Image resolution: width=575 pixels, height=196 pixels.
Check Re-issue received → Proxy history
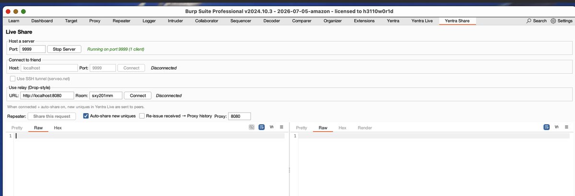coord(142,116)
